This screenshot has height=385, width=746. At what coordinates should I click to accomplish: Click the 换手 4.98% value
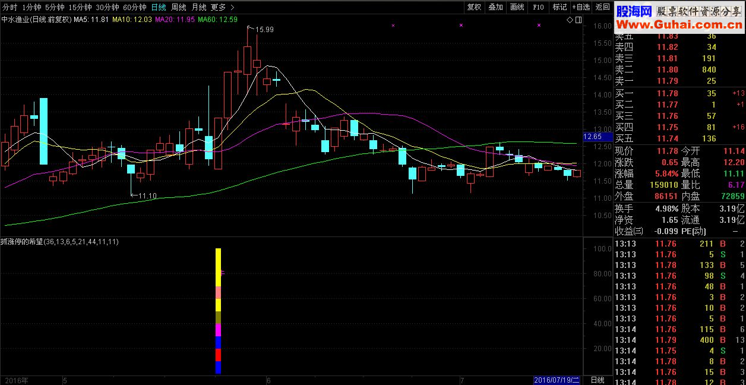point(667,209)
